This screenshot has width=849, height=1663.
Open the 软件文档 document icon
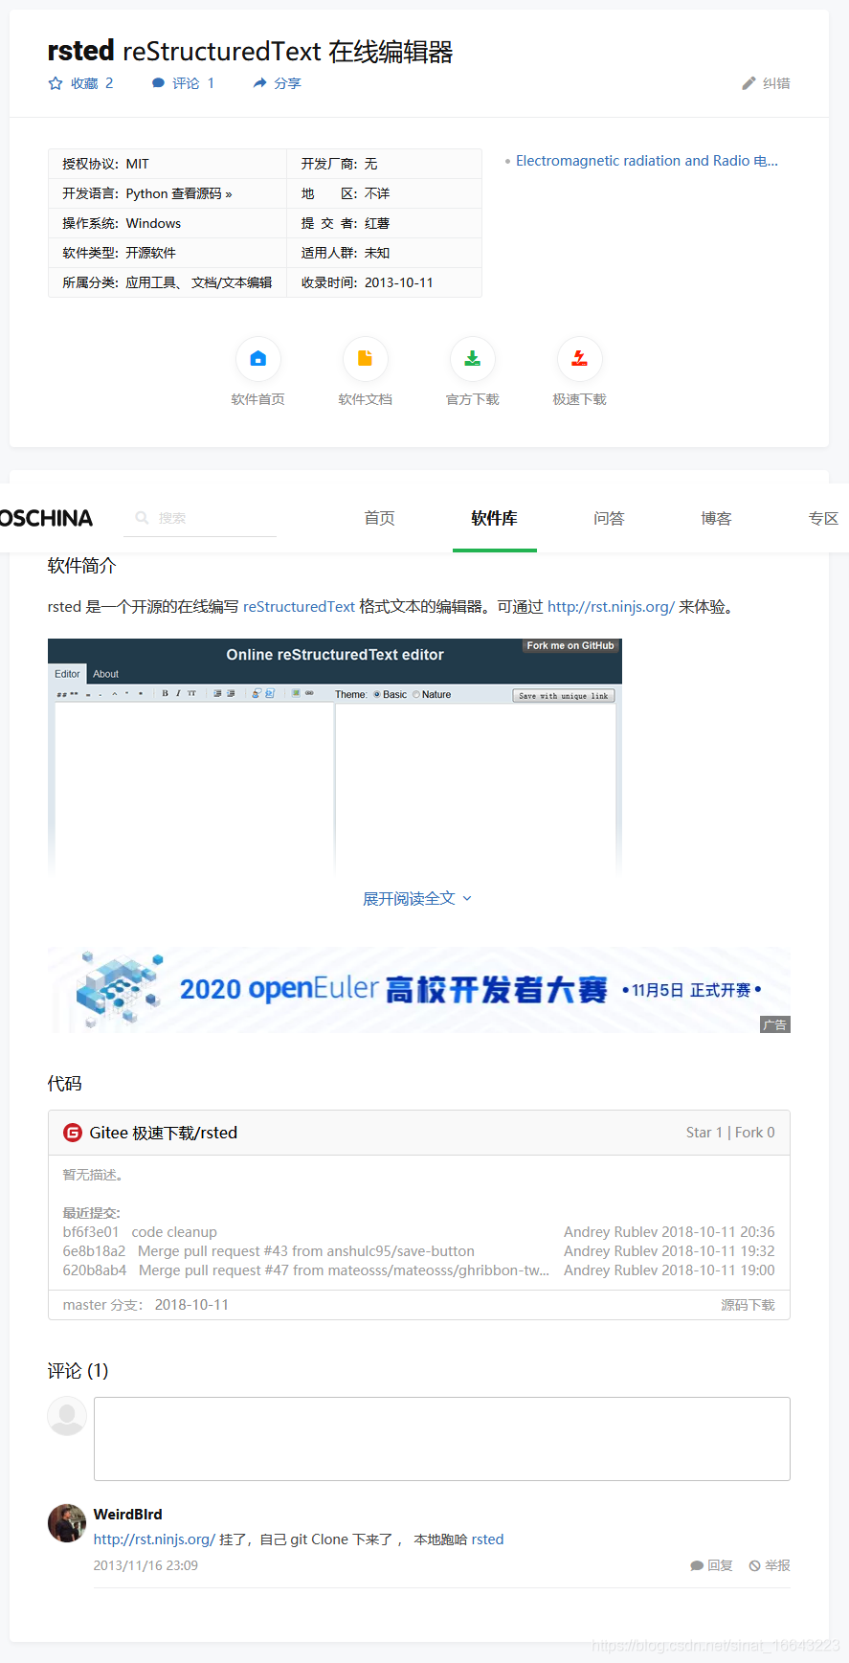366,359
